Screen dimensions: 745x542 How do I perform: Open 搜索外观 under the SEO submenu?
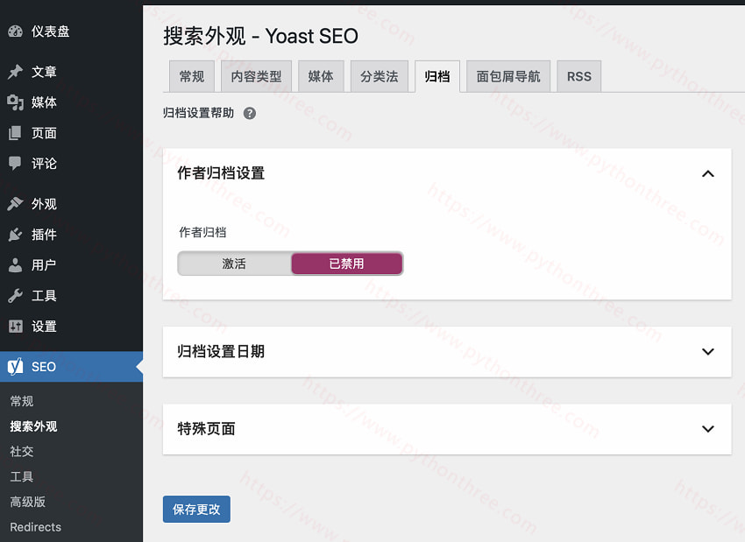coord(33,426)
